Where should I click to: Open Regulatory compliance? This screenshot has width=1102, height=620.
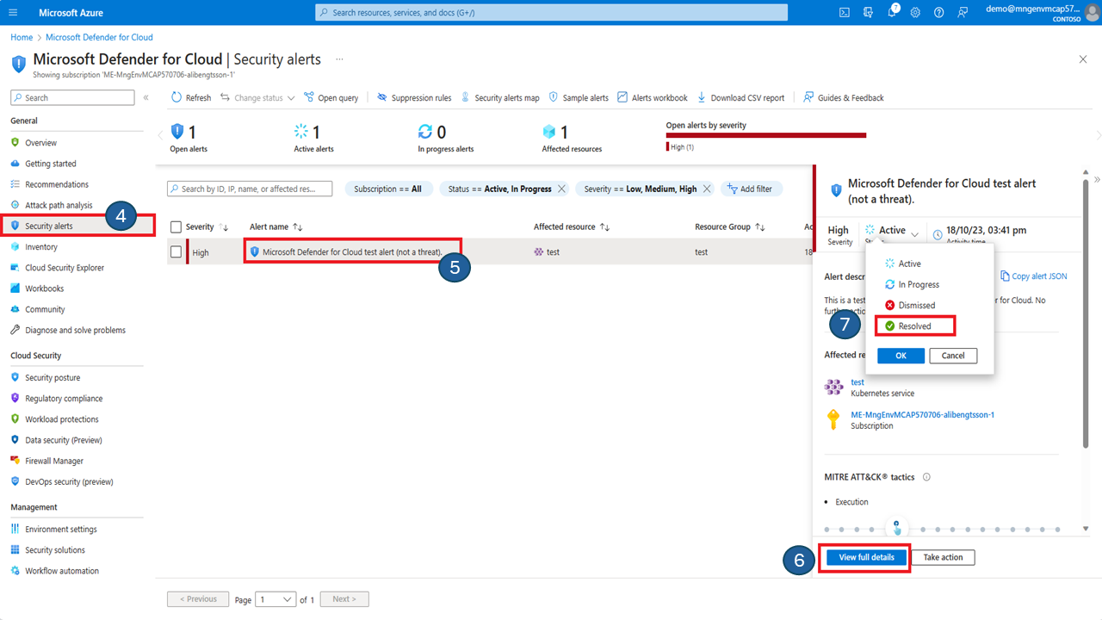(64, 399)
